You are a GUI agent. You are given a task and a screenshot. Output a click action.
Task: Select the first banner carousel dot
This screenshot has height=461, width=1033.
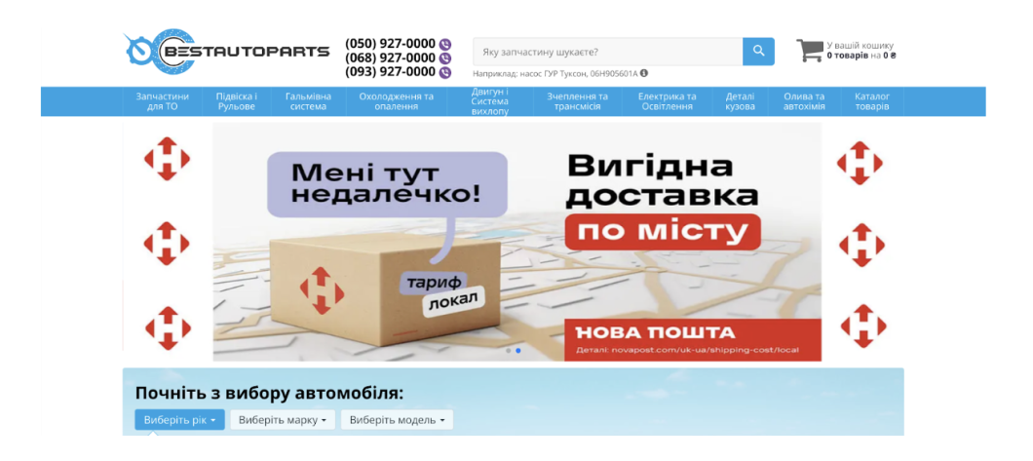508,351
